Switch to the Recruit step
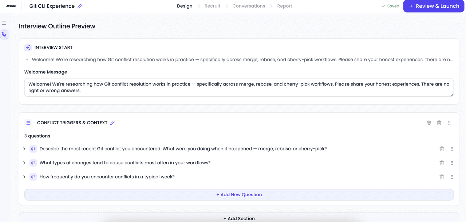466x222 pixels. click(212, 6)
